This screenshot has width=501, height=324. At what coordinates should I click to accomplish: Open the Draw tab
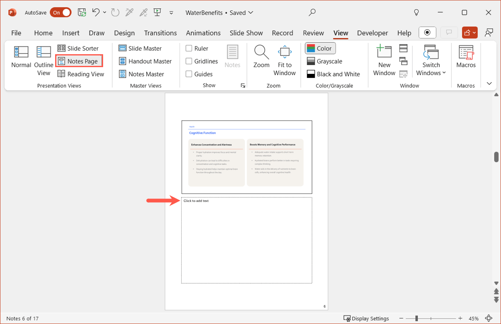click(x=97, y=33)
